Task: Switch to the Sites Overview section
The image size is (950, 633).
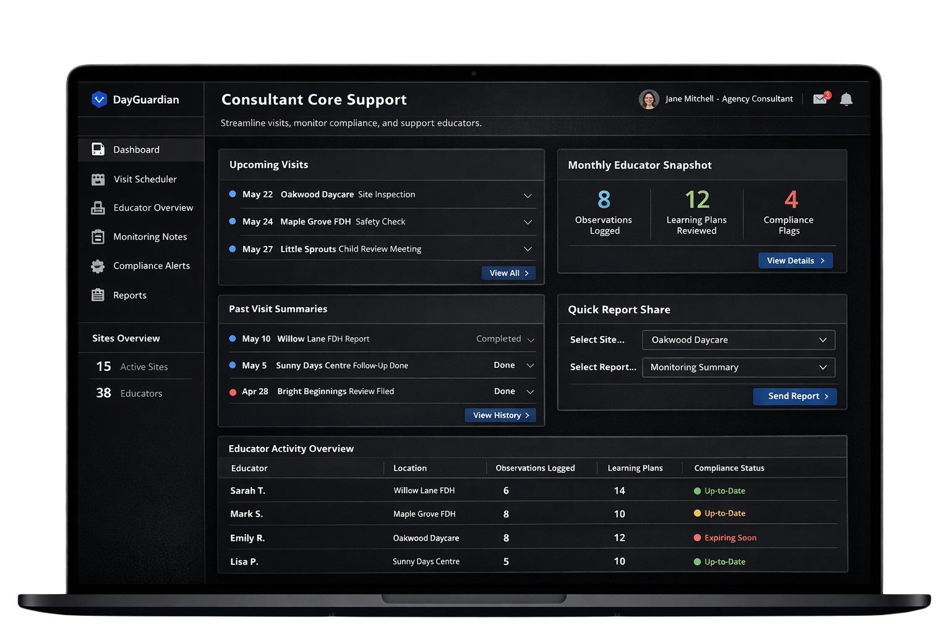Action: click(x=126, y=338)
